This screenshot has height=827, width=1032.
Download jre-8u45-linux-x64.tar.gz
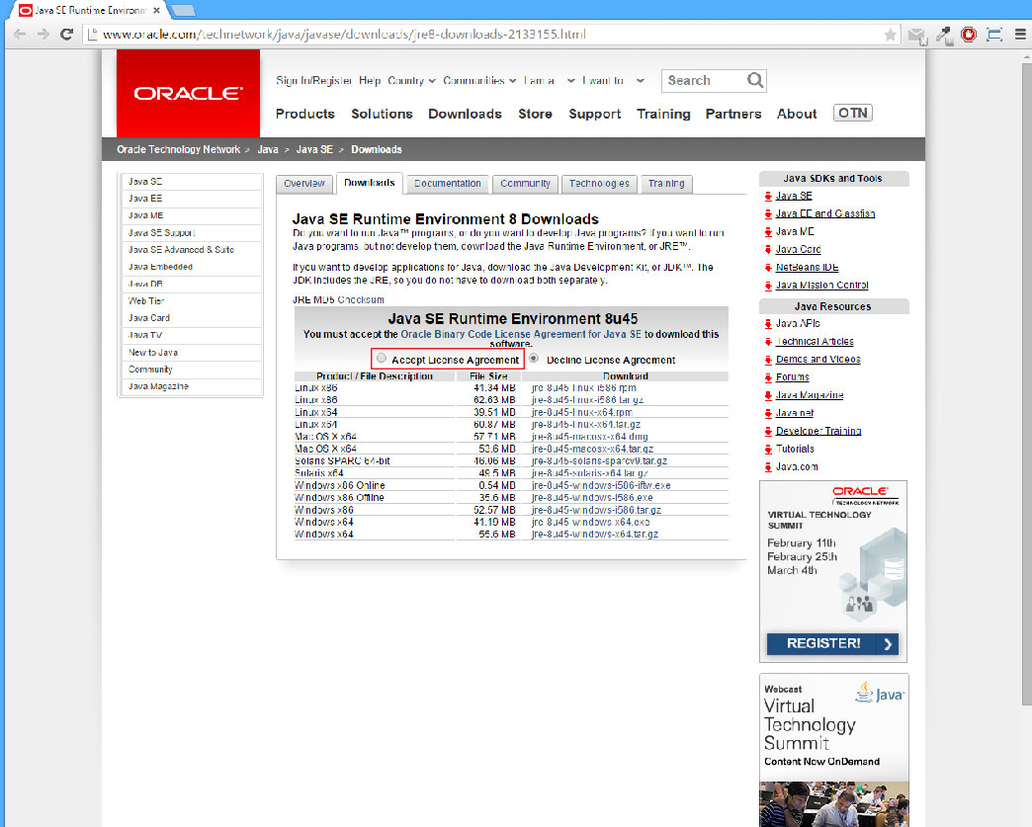tap(586, 425)
